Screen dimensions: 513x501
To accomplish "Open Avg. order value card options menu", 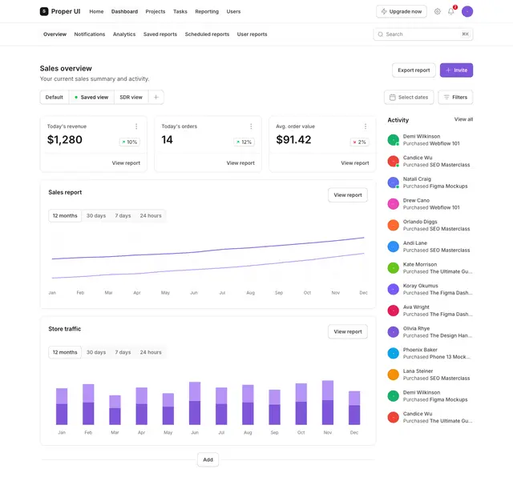I will coord(366,126).
